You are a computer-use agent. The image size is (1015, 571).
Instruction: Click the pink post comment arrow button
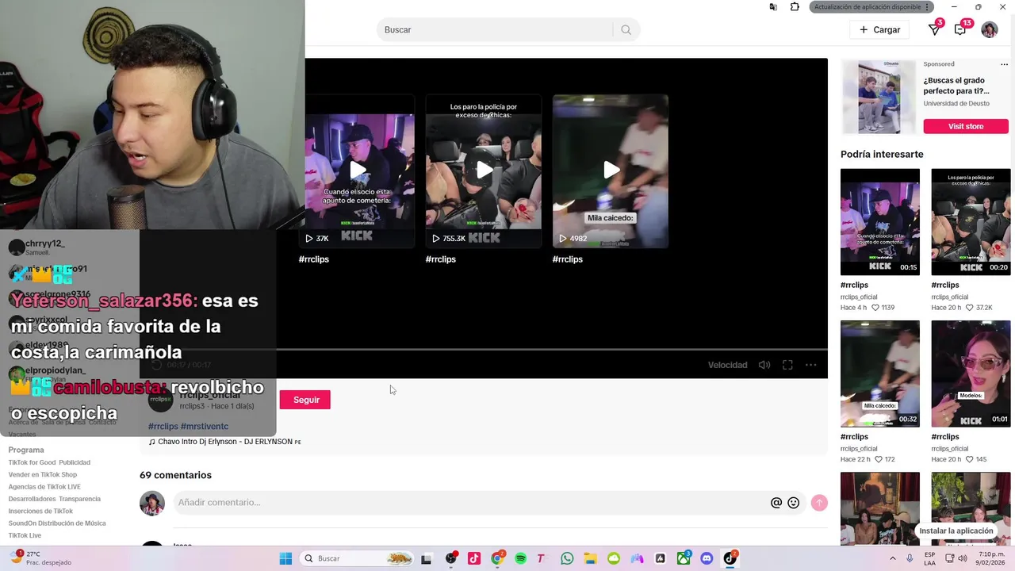click(819, 503)
